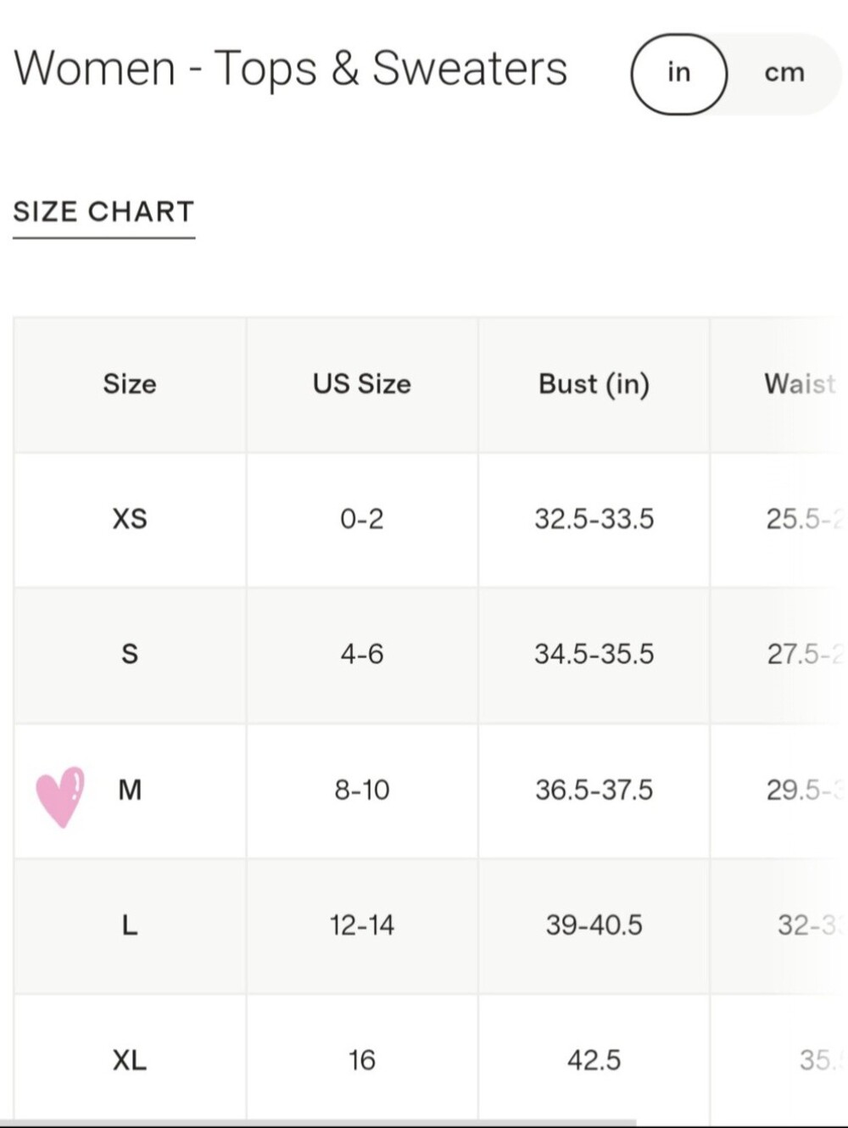The width and height of the screenshot is (848, 1128).
Task: Click the 0-2 US size cell
Action: pyautogui.click(x=361, y=518)
